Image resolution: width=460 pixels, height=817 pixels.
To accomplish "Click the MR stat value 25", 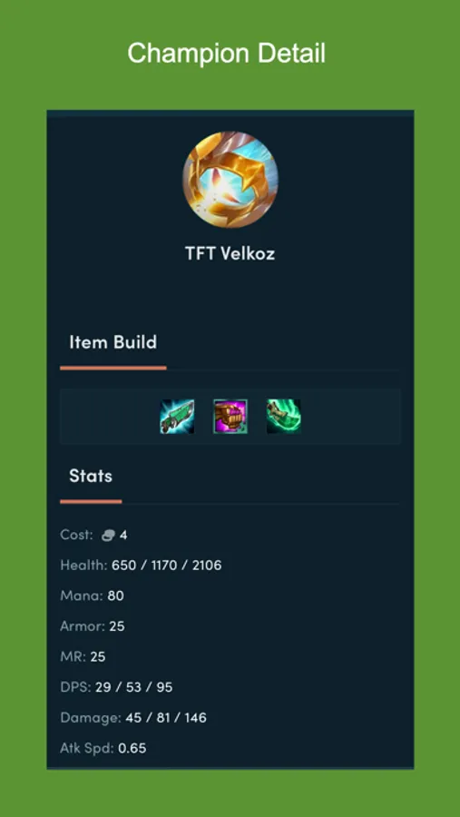I will point(98,656).
